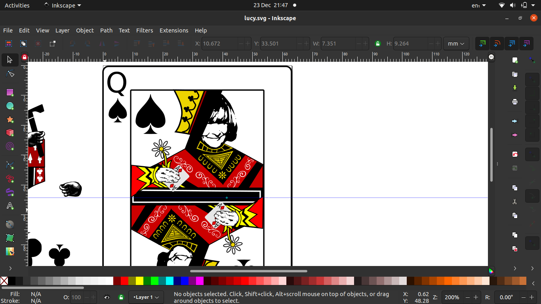Select the Pencil freehand tool
The image size is (541, 304).
10,179
